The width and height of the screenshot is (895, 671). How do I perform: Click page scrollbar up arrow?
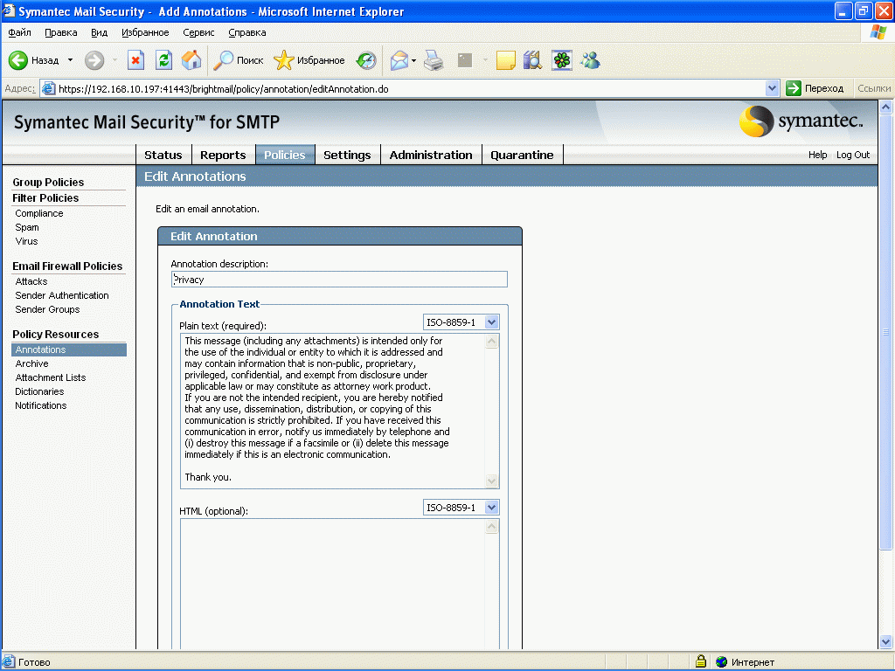[x=886, y=107]
